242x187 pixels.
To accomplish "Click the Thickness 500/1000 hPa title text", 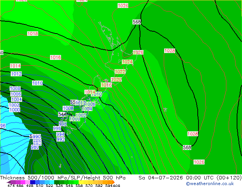I will click(34, 178).
